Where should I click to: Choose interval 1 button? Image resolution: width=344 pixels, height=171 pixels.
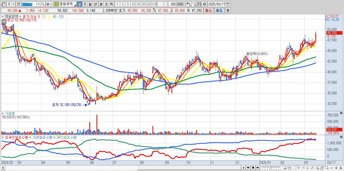(x=117, y=4)
